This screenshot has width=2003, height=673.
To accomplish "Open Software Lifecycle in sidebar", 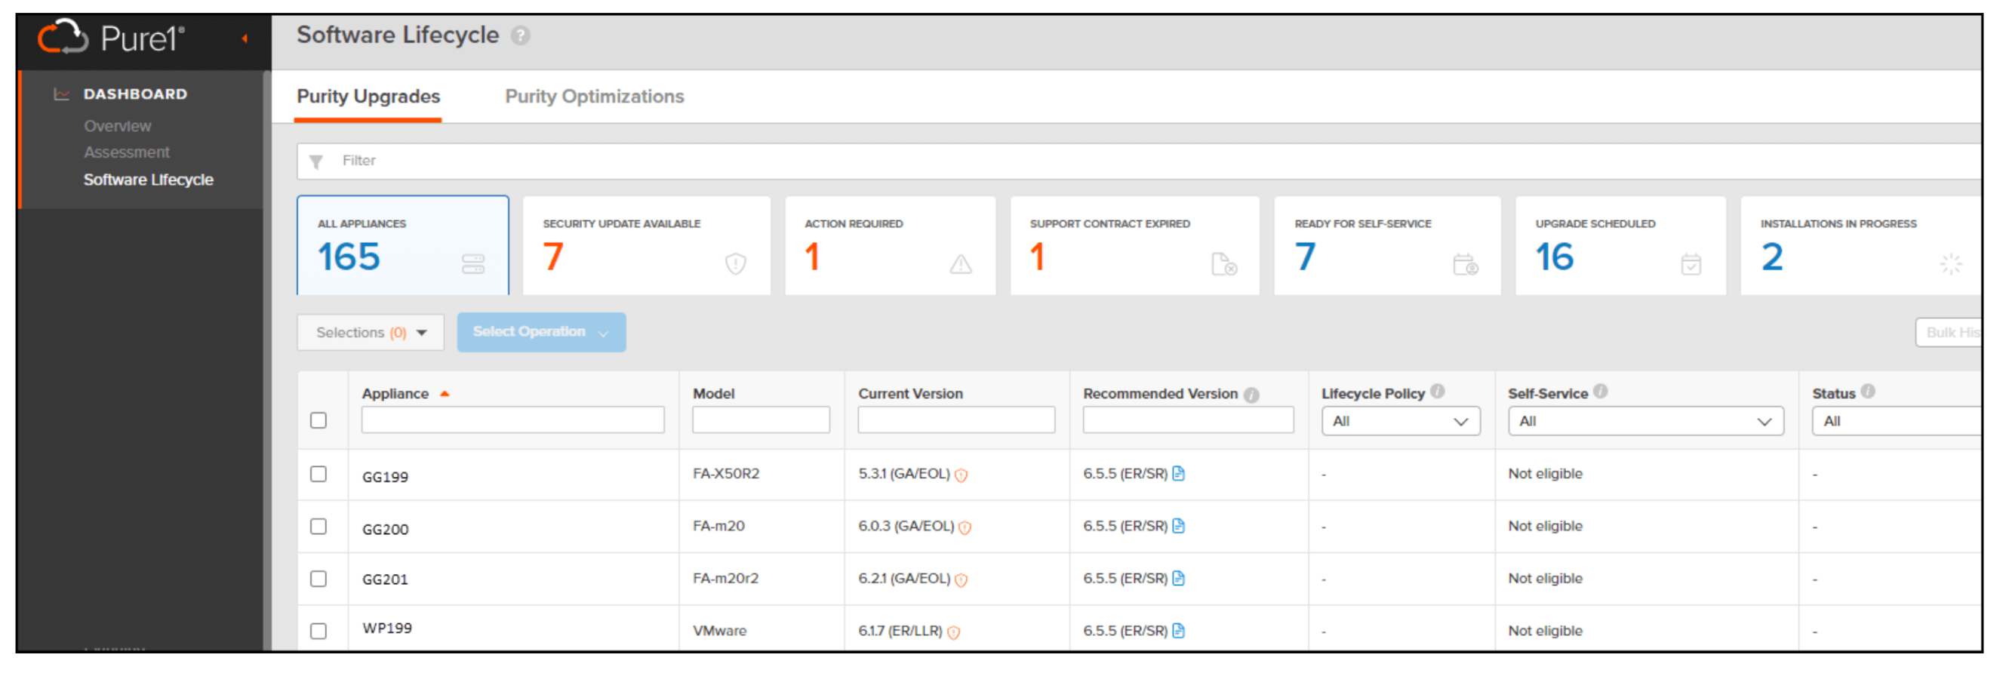I will 149,180.
